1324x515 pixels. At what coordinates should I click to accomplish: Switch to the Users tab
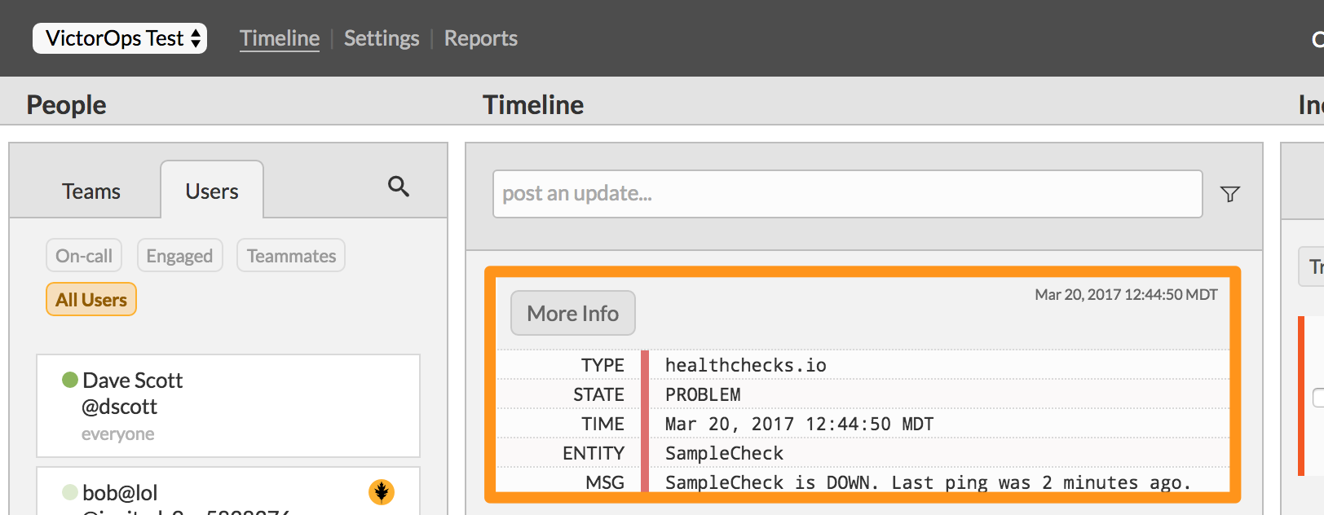click(x=212, y=191)
